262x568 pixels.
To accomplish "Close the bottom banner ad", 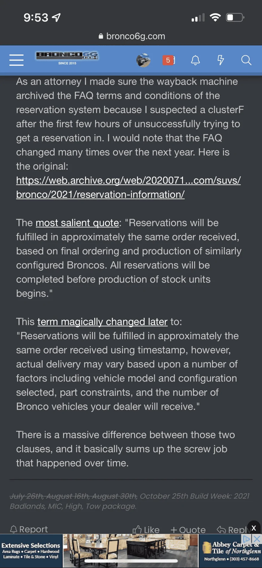I will point(254,528).
